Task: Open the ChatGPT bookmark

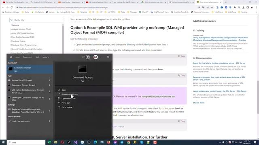Action: click(144, 12)
